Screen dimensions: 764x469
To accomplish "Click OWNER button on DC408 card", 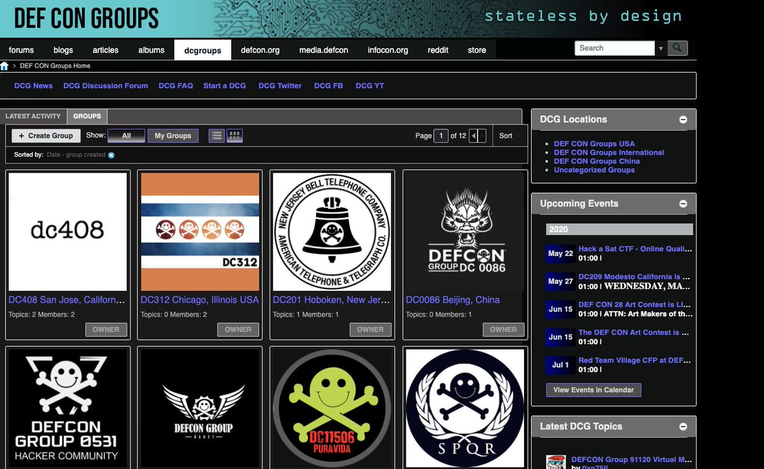I will click(x=106, y=330).
